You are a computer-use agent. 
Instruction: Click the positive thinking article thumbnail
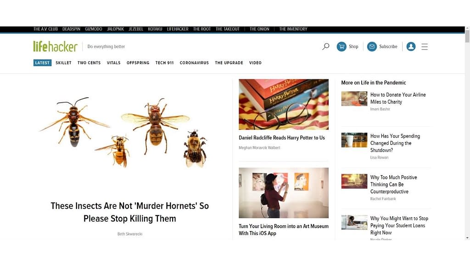point(354,181)
